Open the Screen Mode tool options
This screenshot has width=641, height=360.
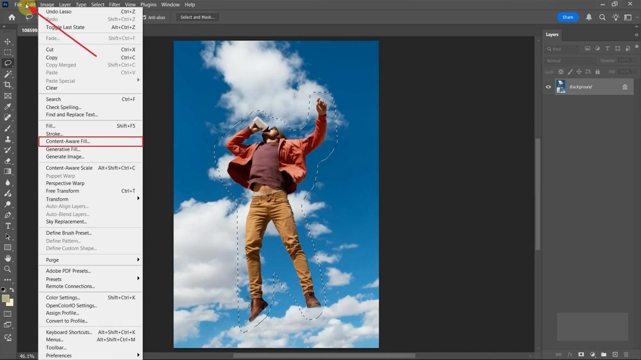(7, 325)
